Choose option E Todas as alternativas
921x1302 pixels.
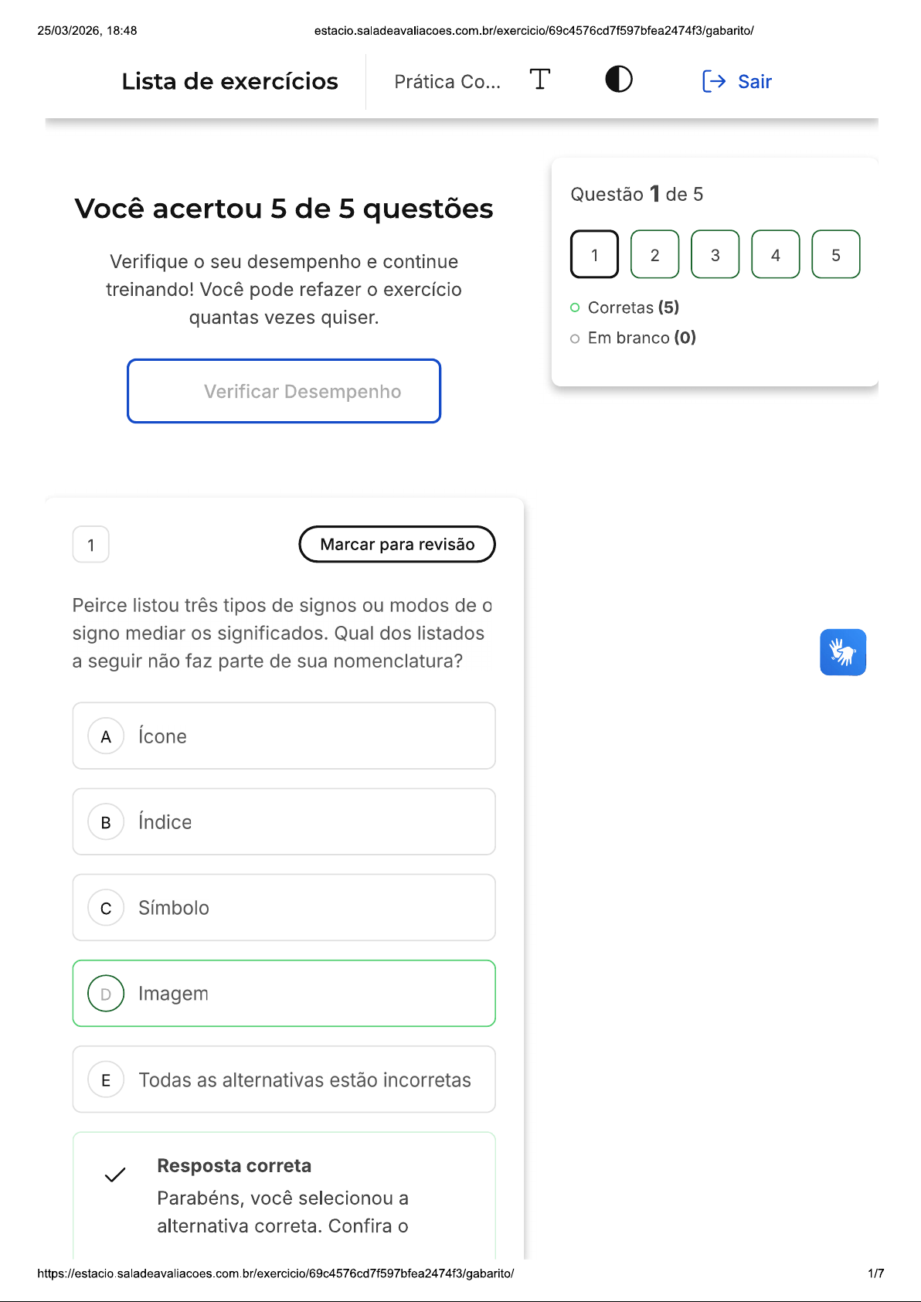tap(284, 1079)
